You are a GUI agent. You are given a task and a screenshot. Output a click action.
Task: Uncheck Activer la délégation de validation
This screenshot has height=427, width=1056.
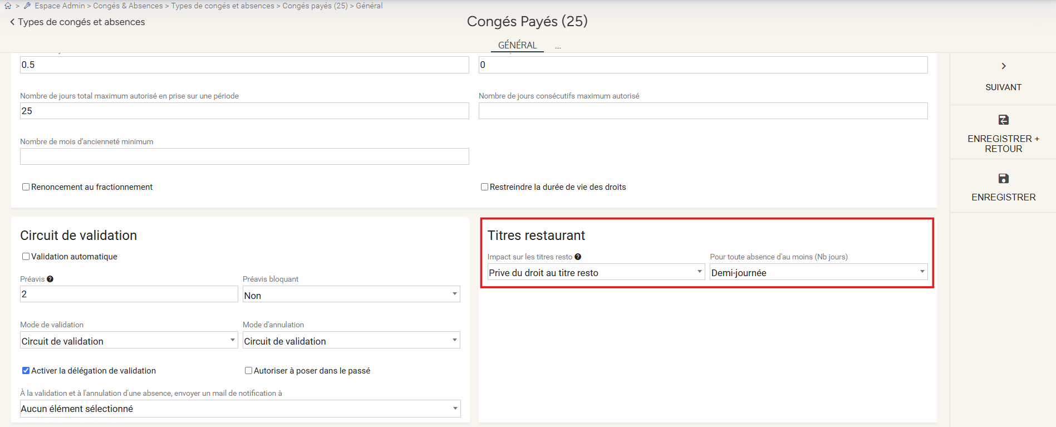(26, 371)
